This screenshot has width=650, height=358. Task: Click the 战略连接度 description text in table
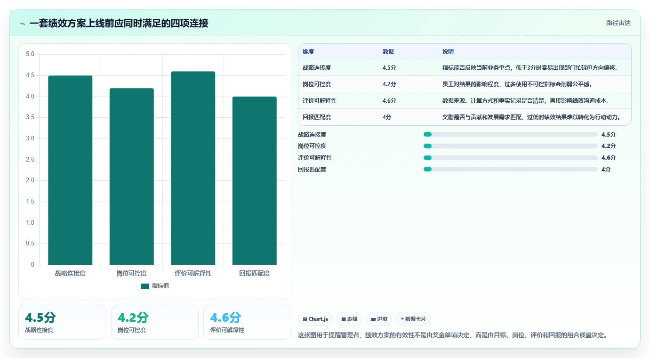[x=530, y=68]
